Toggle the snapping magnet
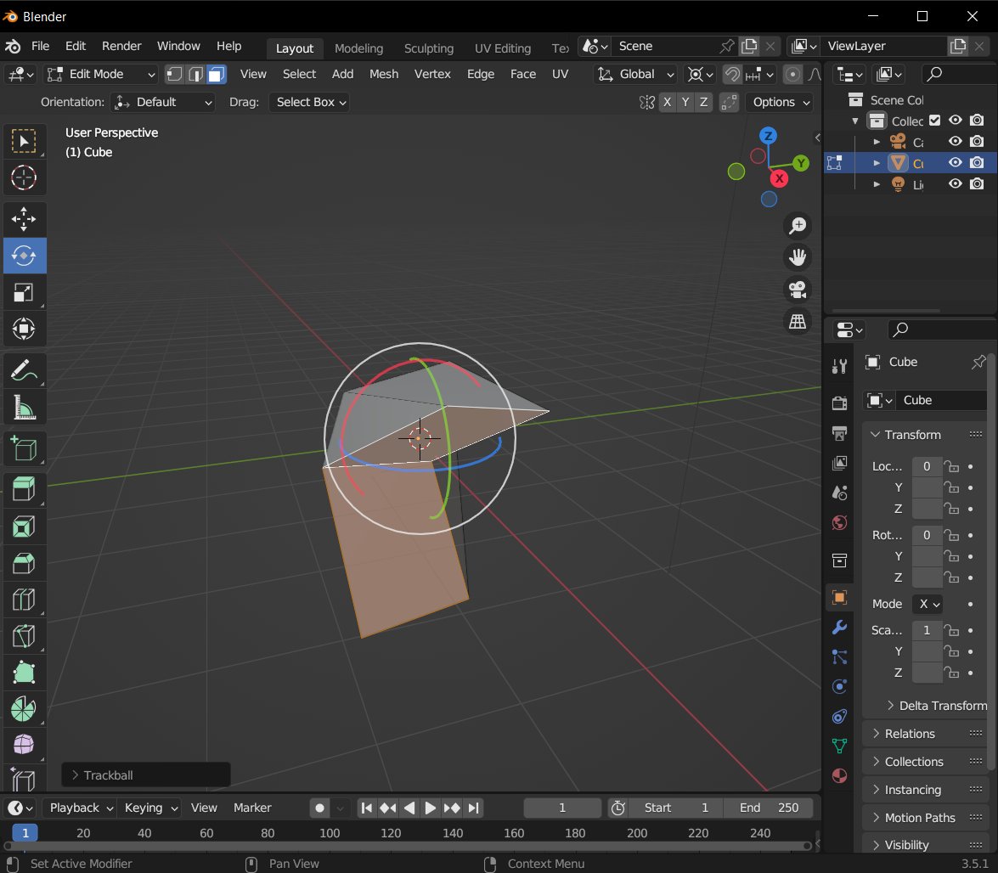 [x=732, y=75]
